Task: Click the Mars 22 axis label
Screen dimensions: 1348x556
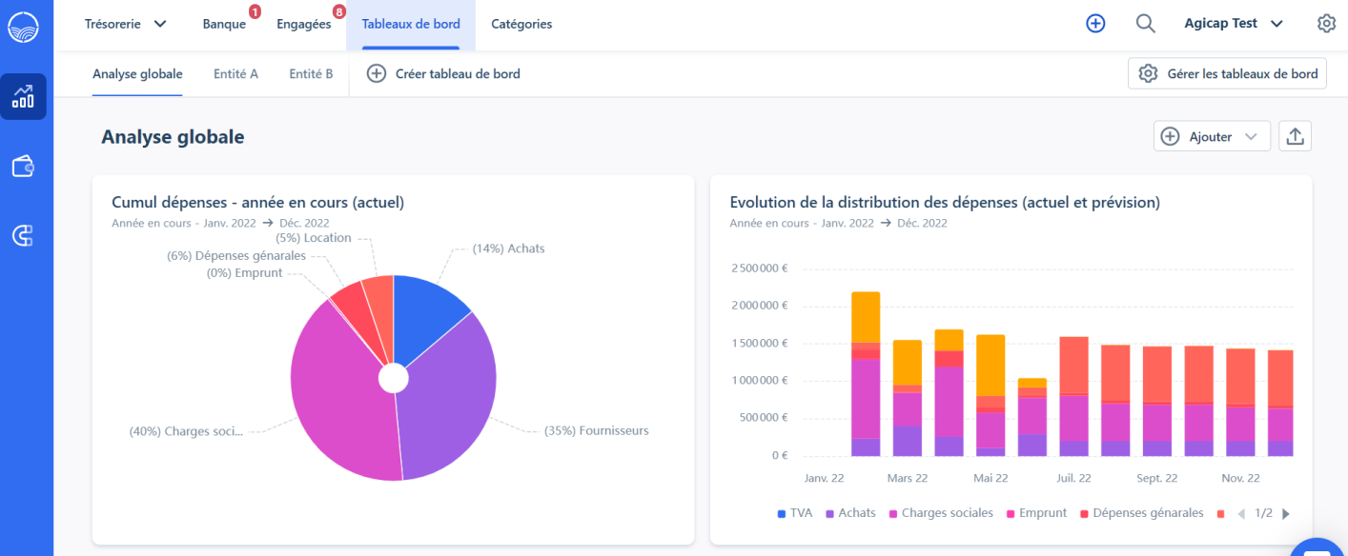Action: point(907,478)
